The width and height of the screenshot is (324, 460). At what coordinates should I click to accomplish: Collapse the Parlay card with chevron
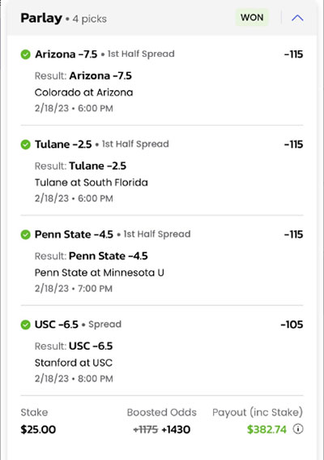297,18
